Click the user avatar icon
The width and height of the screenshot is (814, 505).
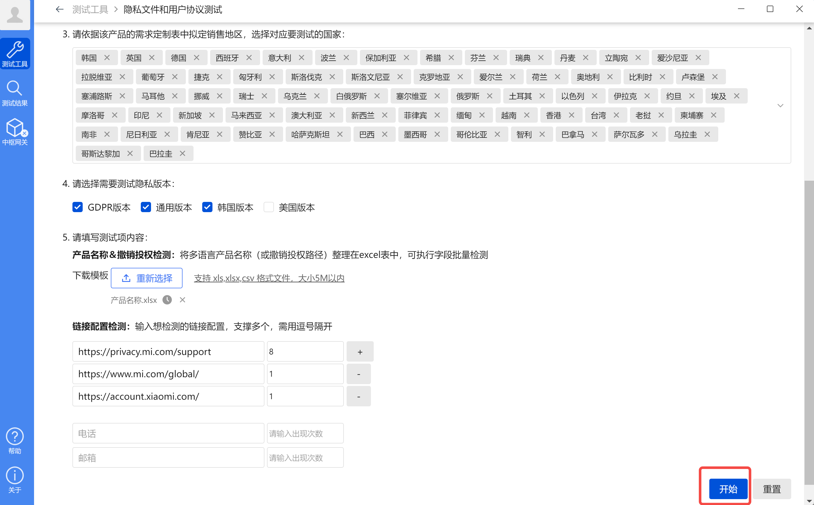(x=15, y=15)
